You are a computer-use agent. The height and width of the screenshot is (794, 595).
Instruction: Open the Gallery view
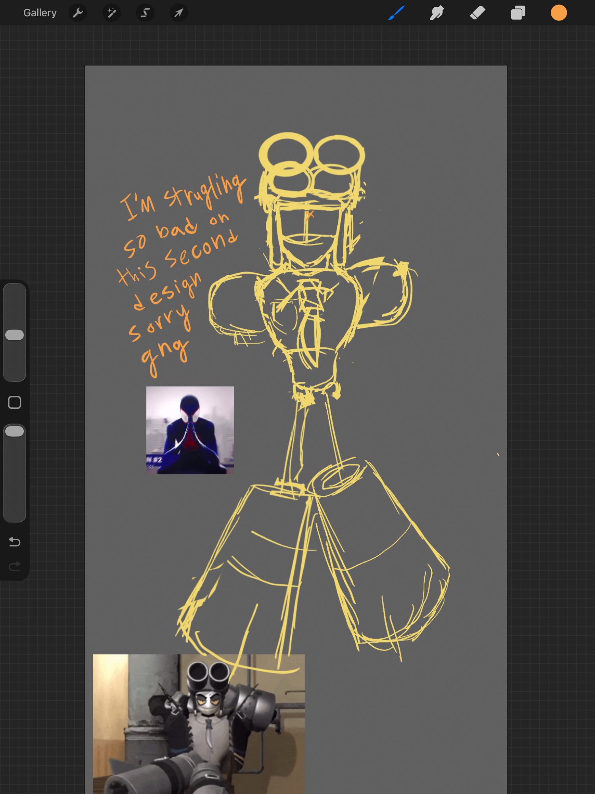pos(40,13)
